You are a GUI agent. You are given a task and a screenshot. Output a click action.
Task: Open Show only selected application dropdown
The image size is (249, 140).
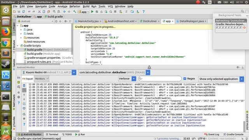pos(242,79)
